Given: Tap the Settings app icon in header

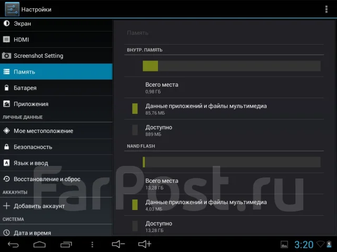Looking at the screenshot, I should (12, 9).
